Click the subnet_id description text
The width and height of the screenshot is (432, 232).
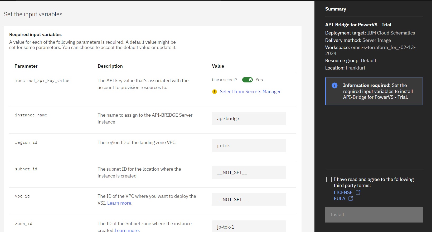pos(139,172)
